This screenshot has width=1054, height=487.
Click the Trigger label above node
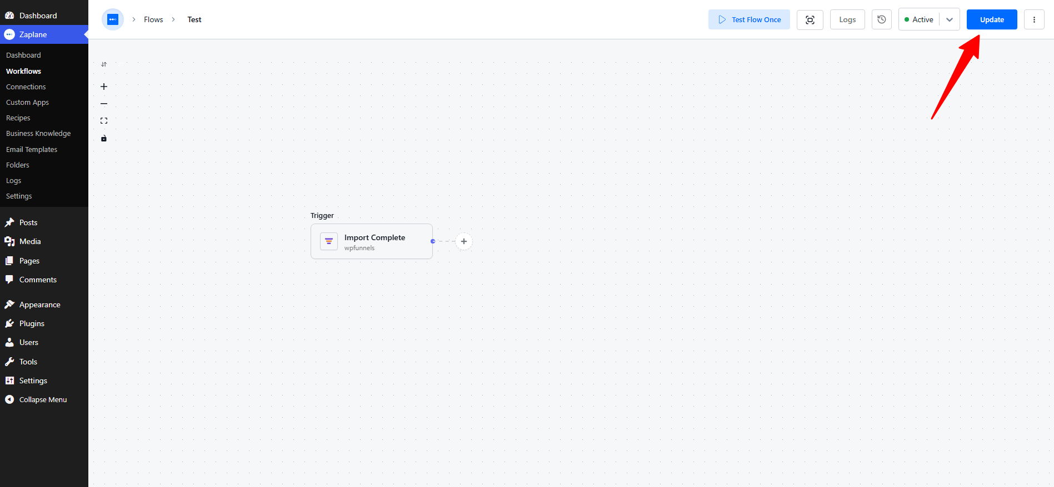click(x=322, y=215)
